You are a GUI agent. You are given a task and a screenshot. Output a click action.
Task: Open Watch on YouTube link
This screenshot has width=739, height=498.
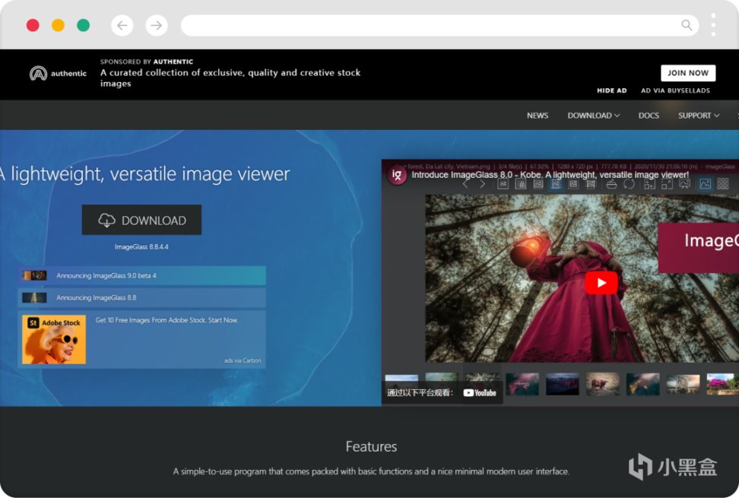click(x=479, y=392)
